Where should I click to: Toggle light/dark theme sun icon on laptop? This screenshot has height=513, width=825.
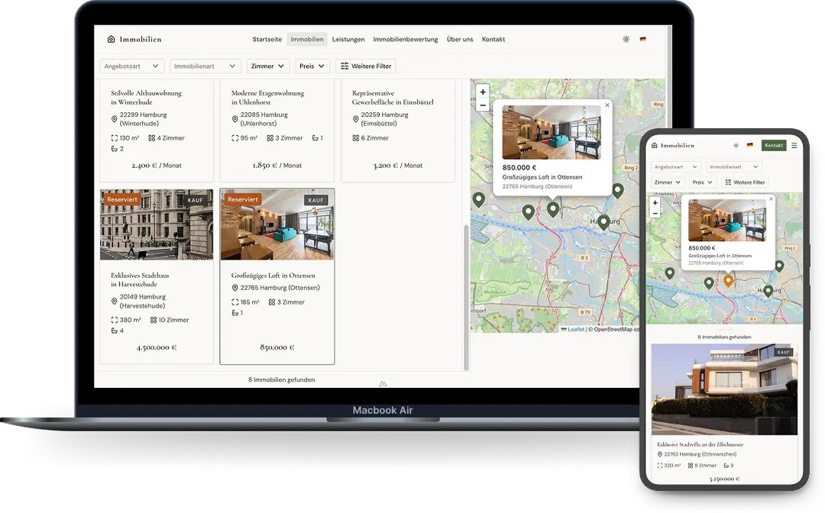tap(626, 39)
